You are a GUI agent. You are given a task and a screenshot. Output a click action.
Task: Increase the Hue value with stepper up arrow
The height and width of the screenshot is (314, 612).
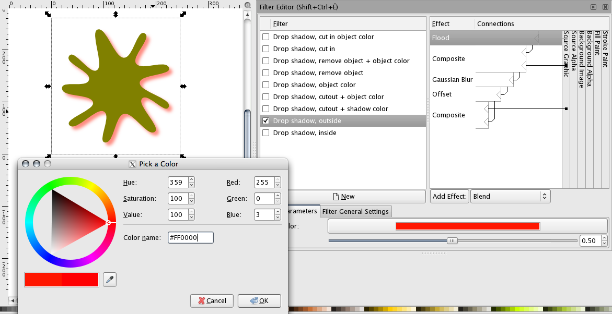191,180
